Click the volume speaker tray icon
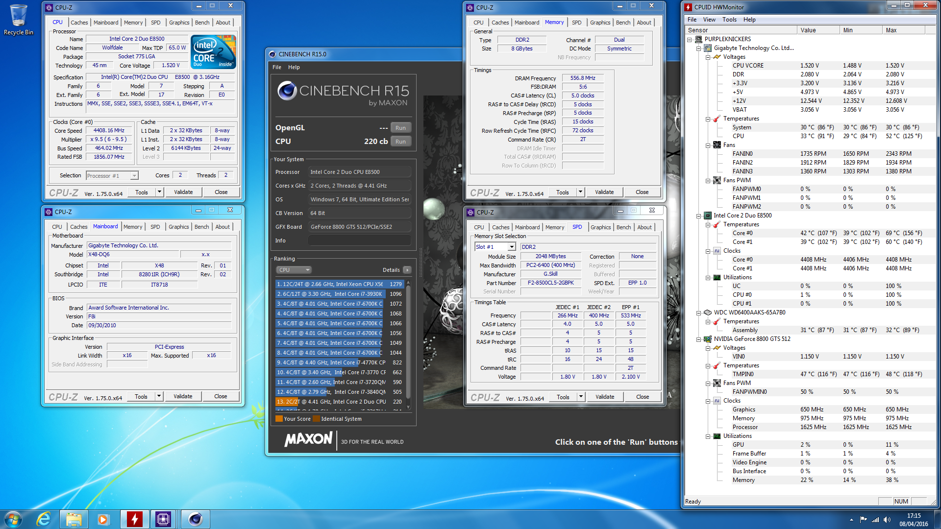The image size is (941, 529). tap(887, 520)
